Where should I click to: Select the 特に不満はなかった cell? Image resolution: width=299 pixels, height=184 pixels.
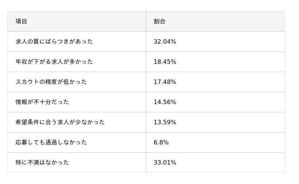pyautogui.click(x=42, y=163)
